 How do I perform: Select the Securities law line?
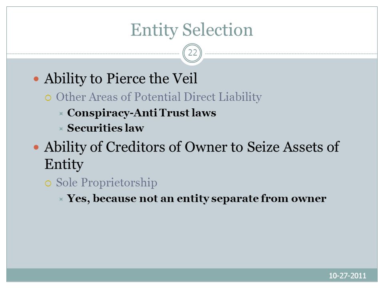(x=106, y=128)
